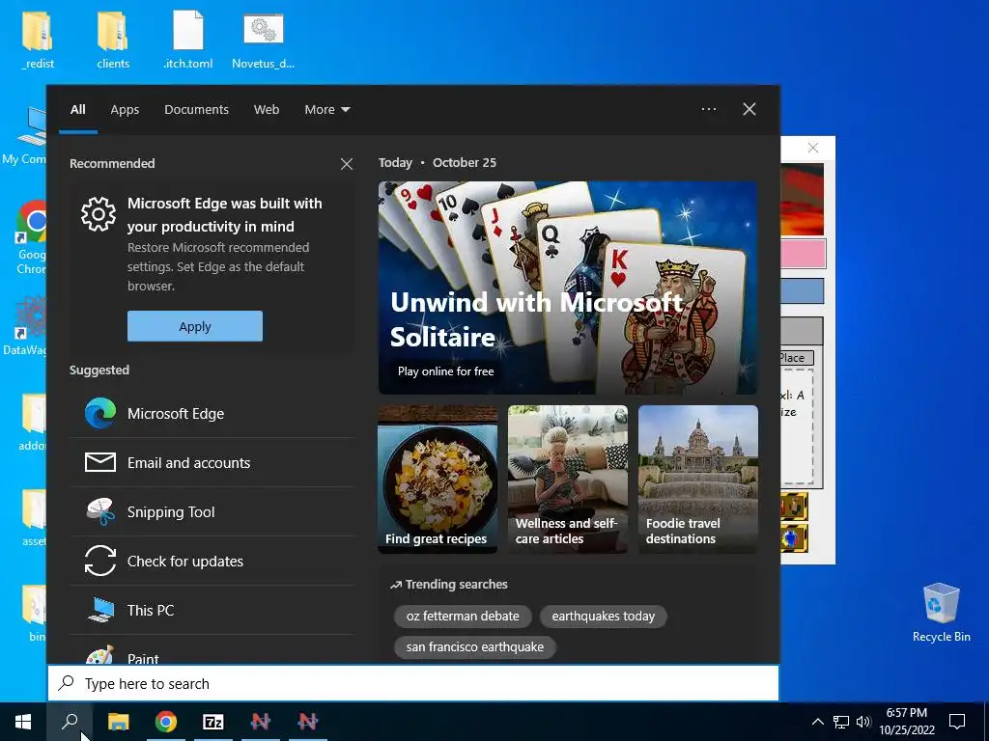Open the first Novetus taskbar icon
Image resolution: width=989 pixels, height=741 pixels.
[x=261, y=722]
